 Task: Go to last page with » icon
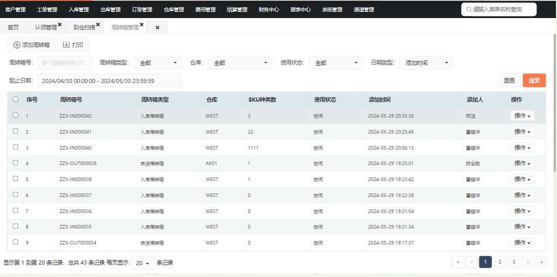point(542,262)
